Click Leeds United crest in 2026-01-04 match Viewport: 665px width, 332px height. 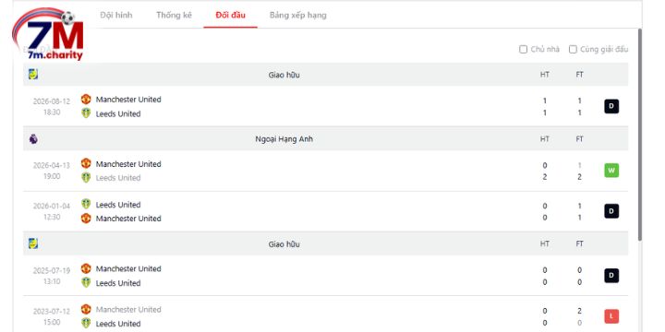click(86, 204)
